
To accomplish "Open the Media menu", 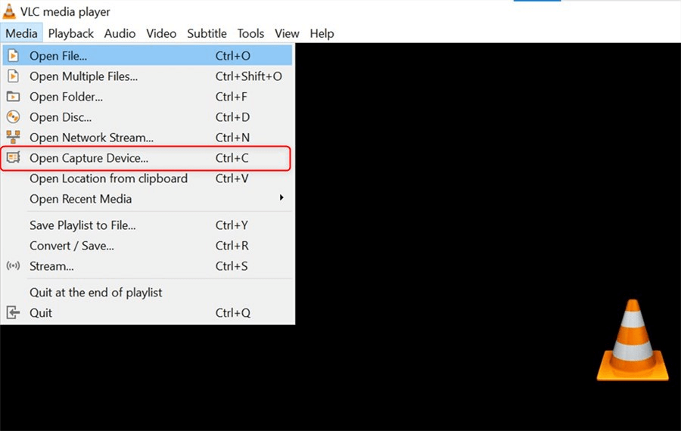I will (x=21, y=33).
